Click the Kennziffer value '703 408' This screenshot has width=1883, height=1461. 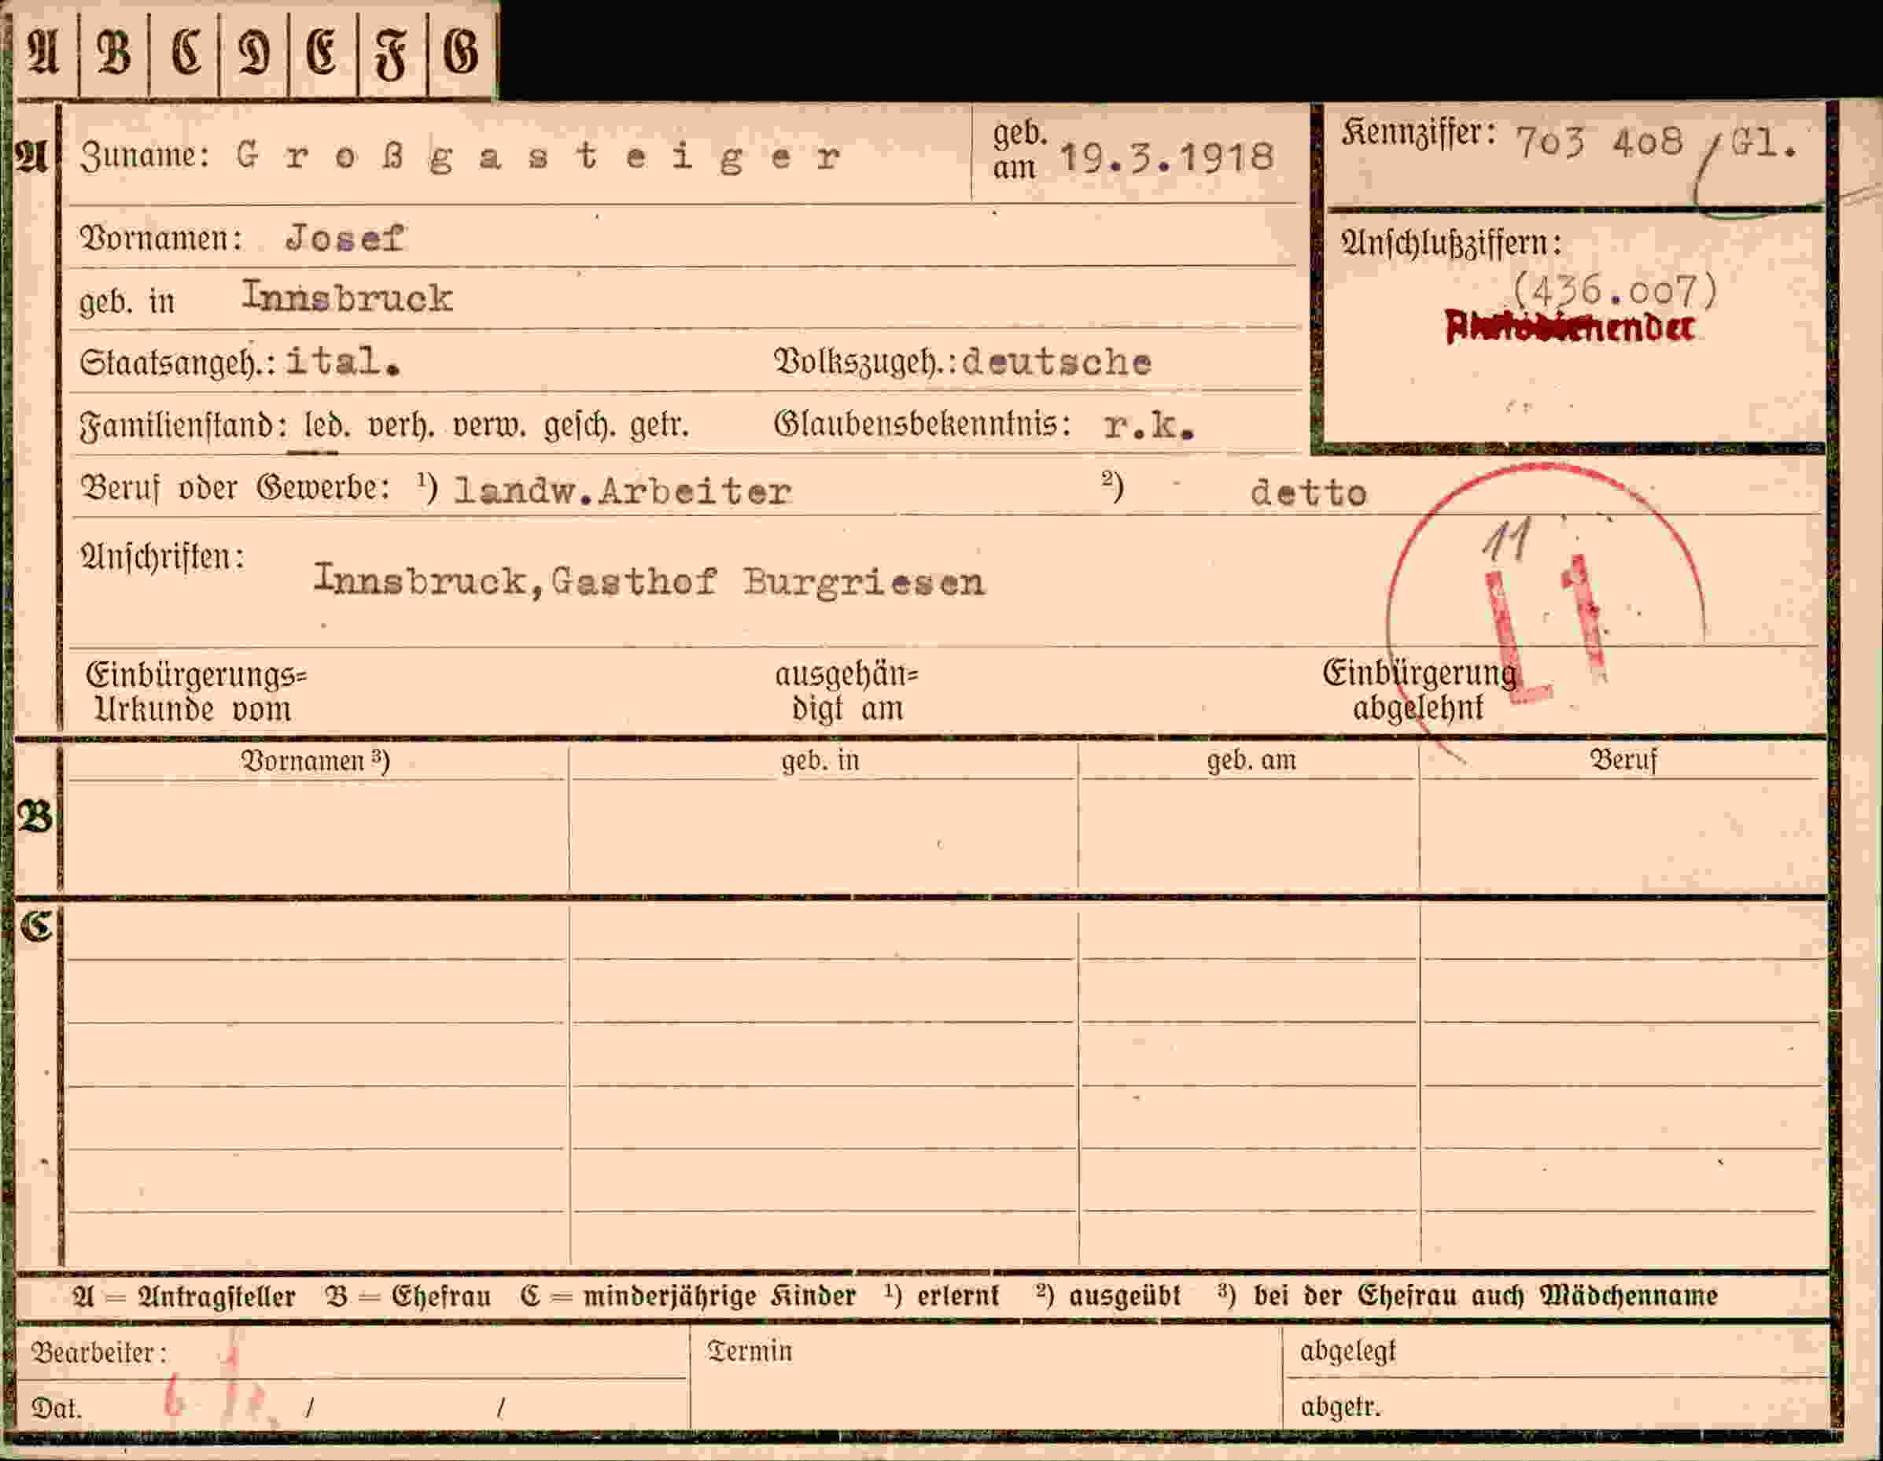1598,142
